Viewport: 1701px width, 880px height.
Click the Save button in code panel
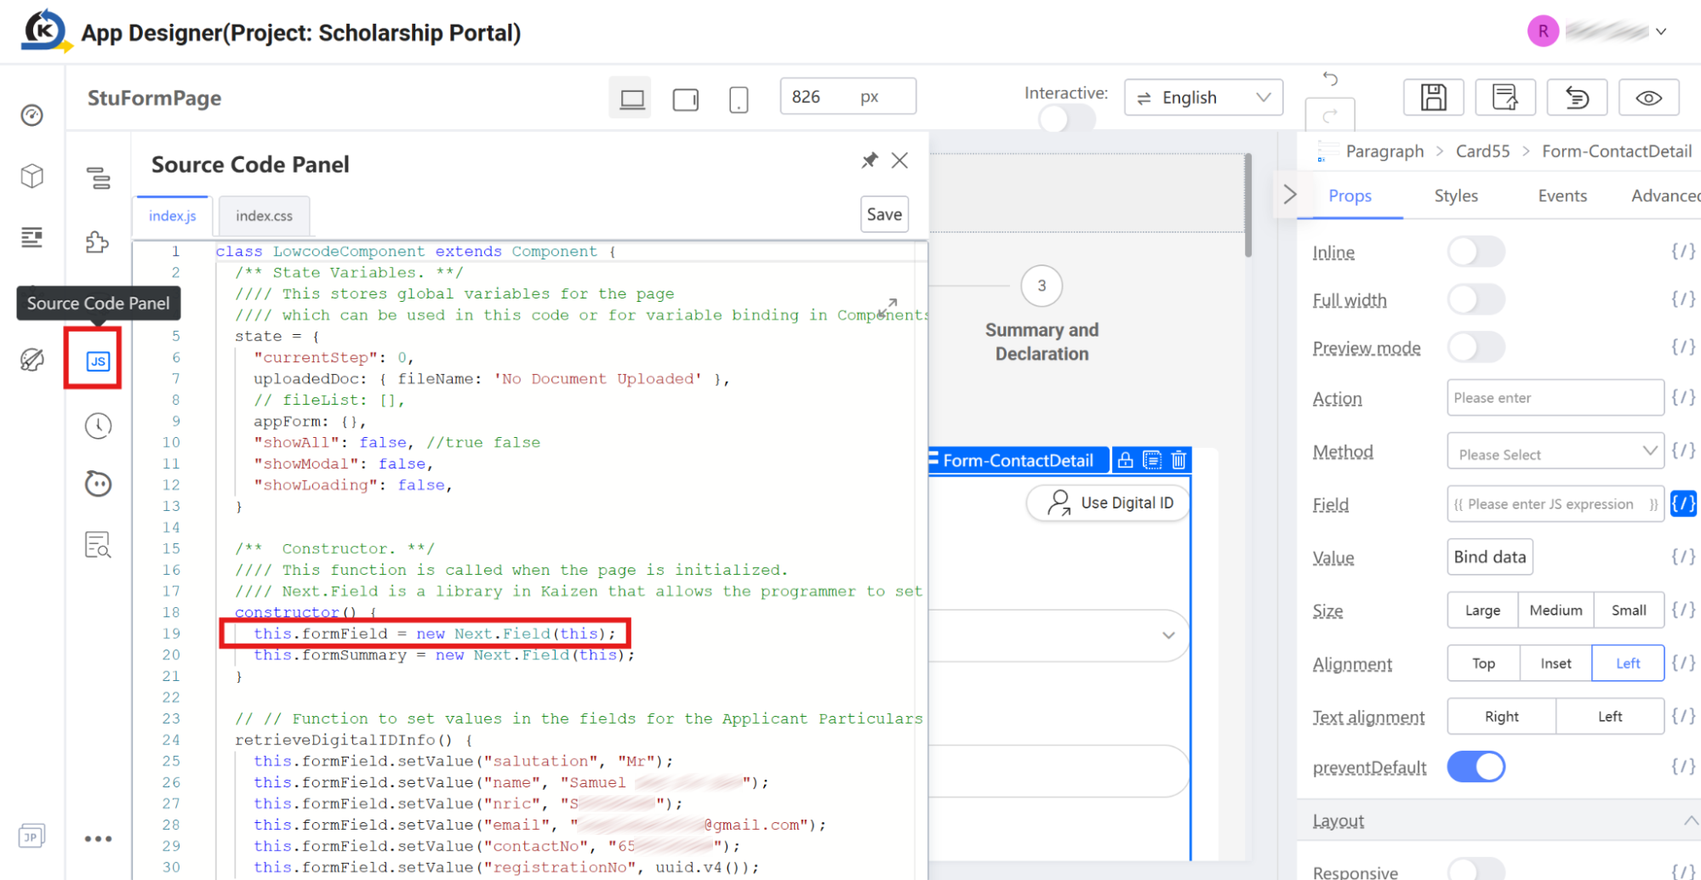[884, 214]
